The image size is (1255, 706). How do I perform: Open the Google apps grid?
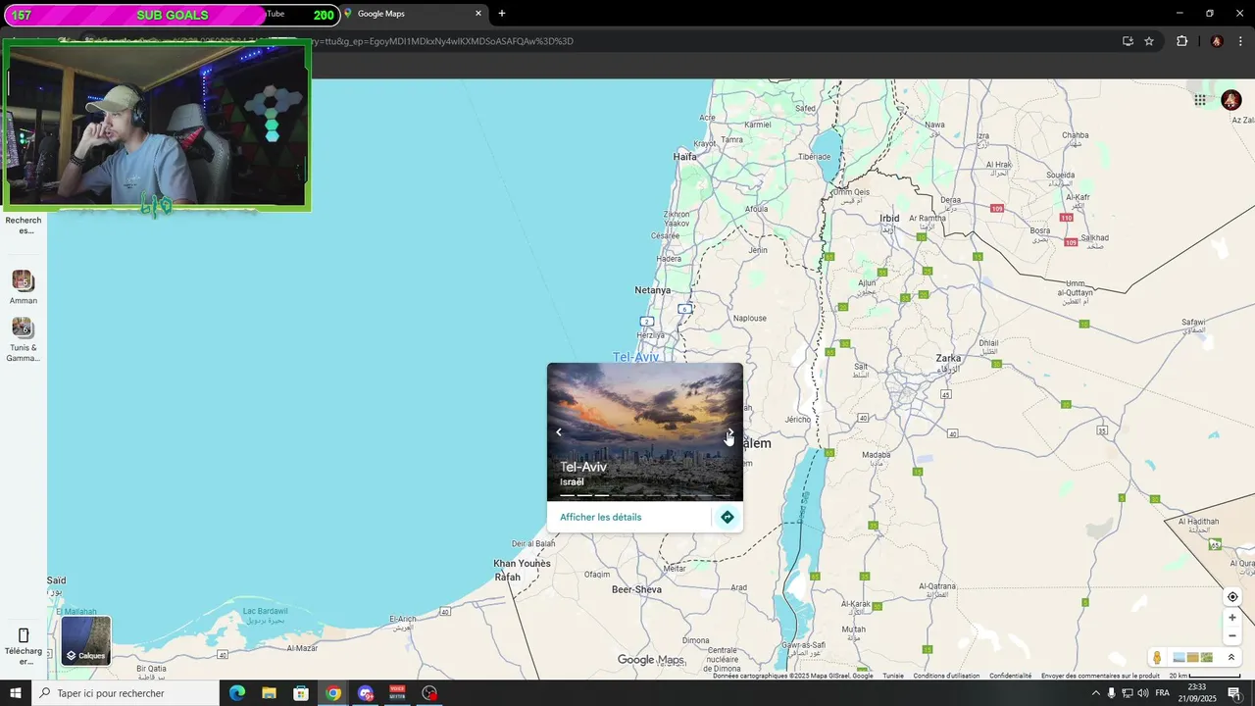[1200, 100]
